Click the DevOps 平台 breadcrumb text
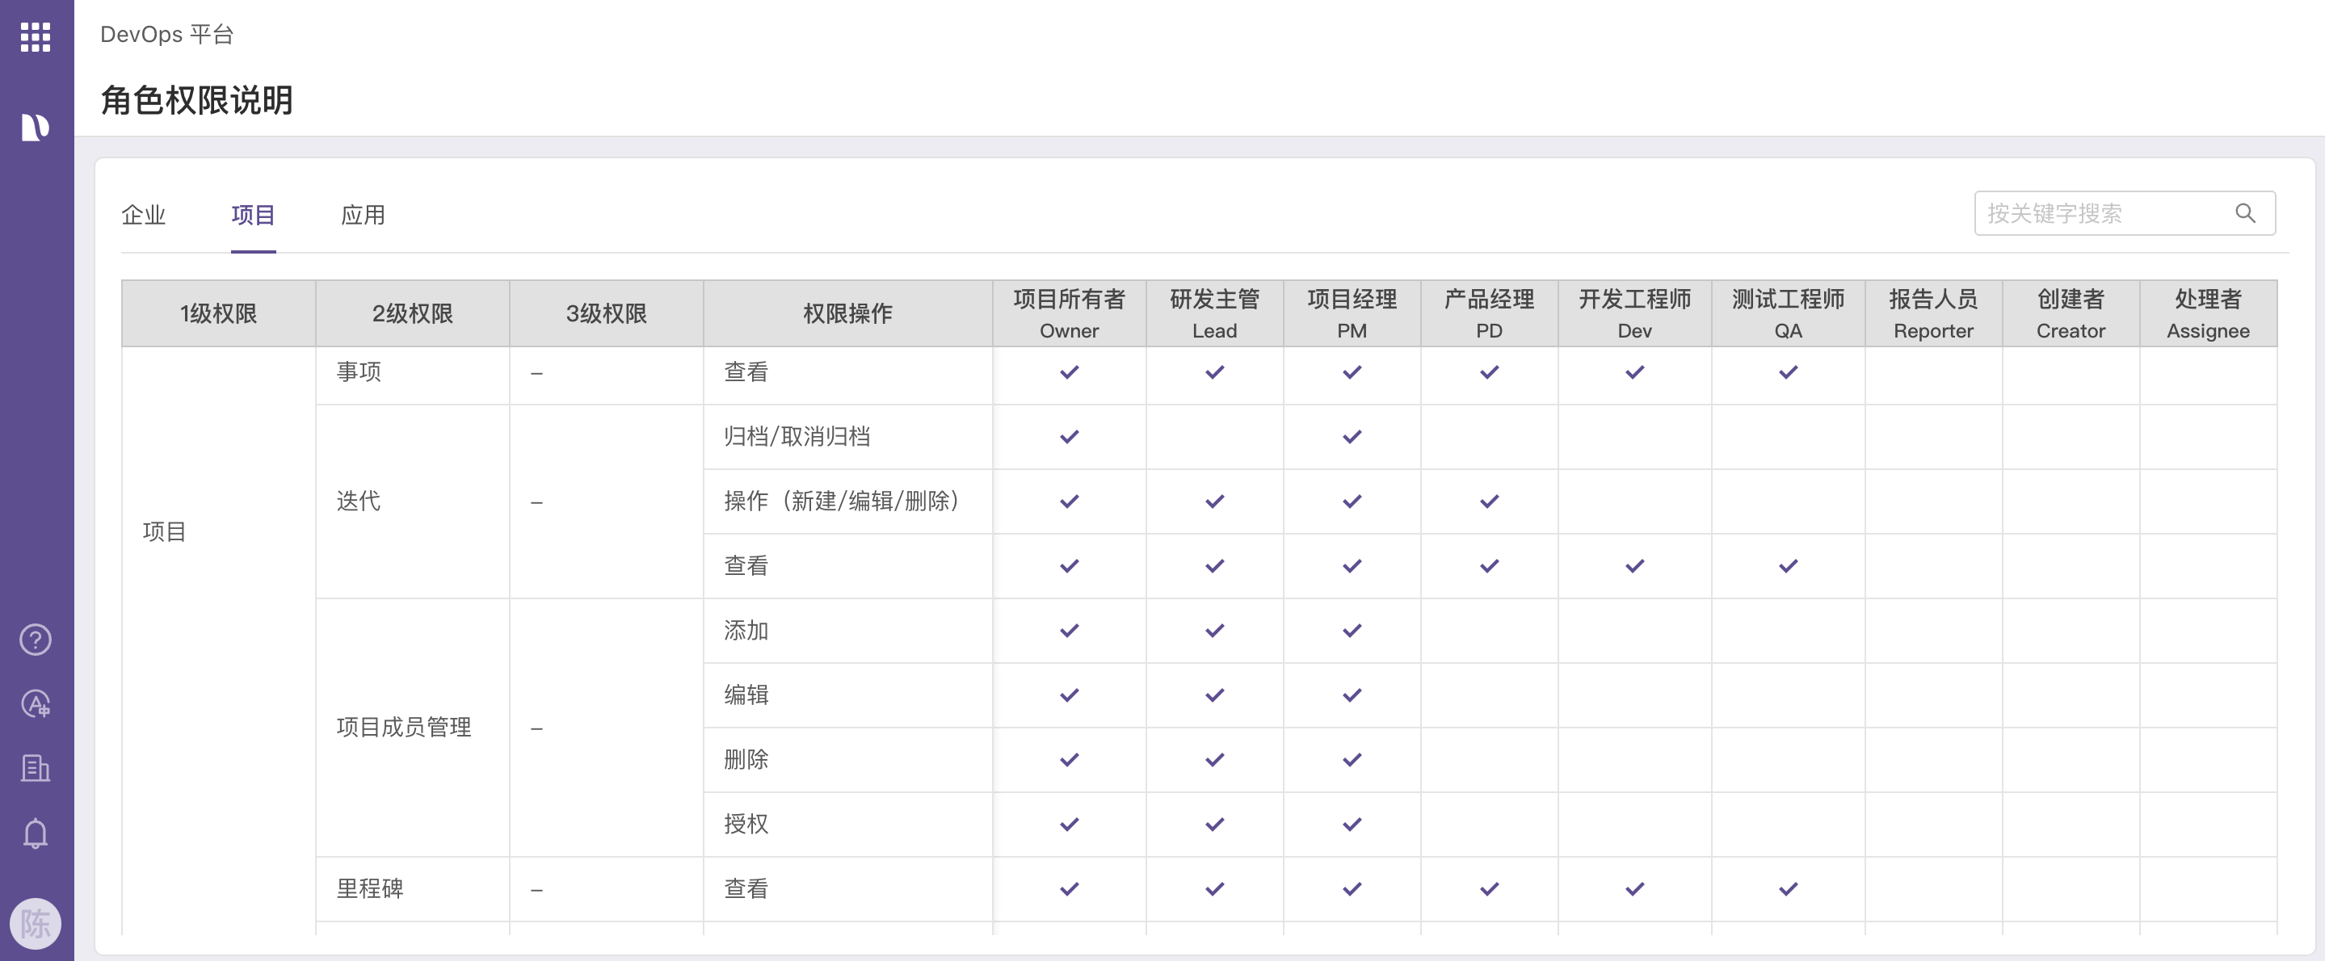This screenshot has height=961, width=2325. 167,34
